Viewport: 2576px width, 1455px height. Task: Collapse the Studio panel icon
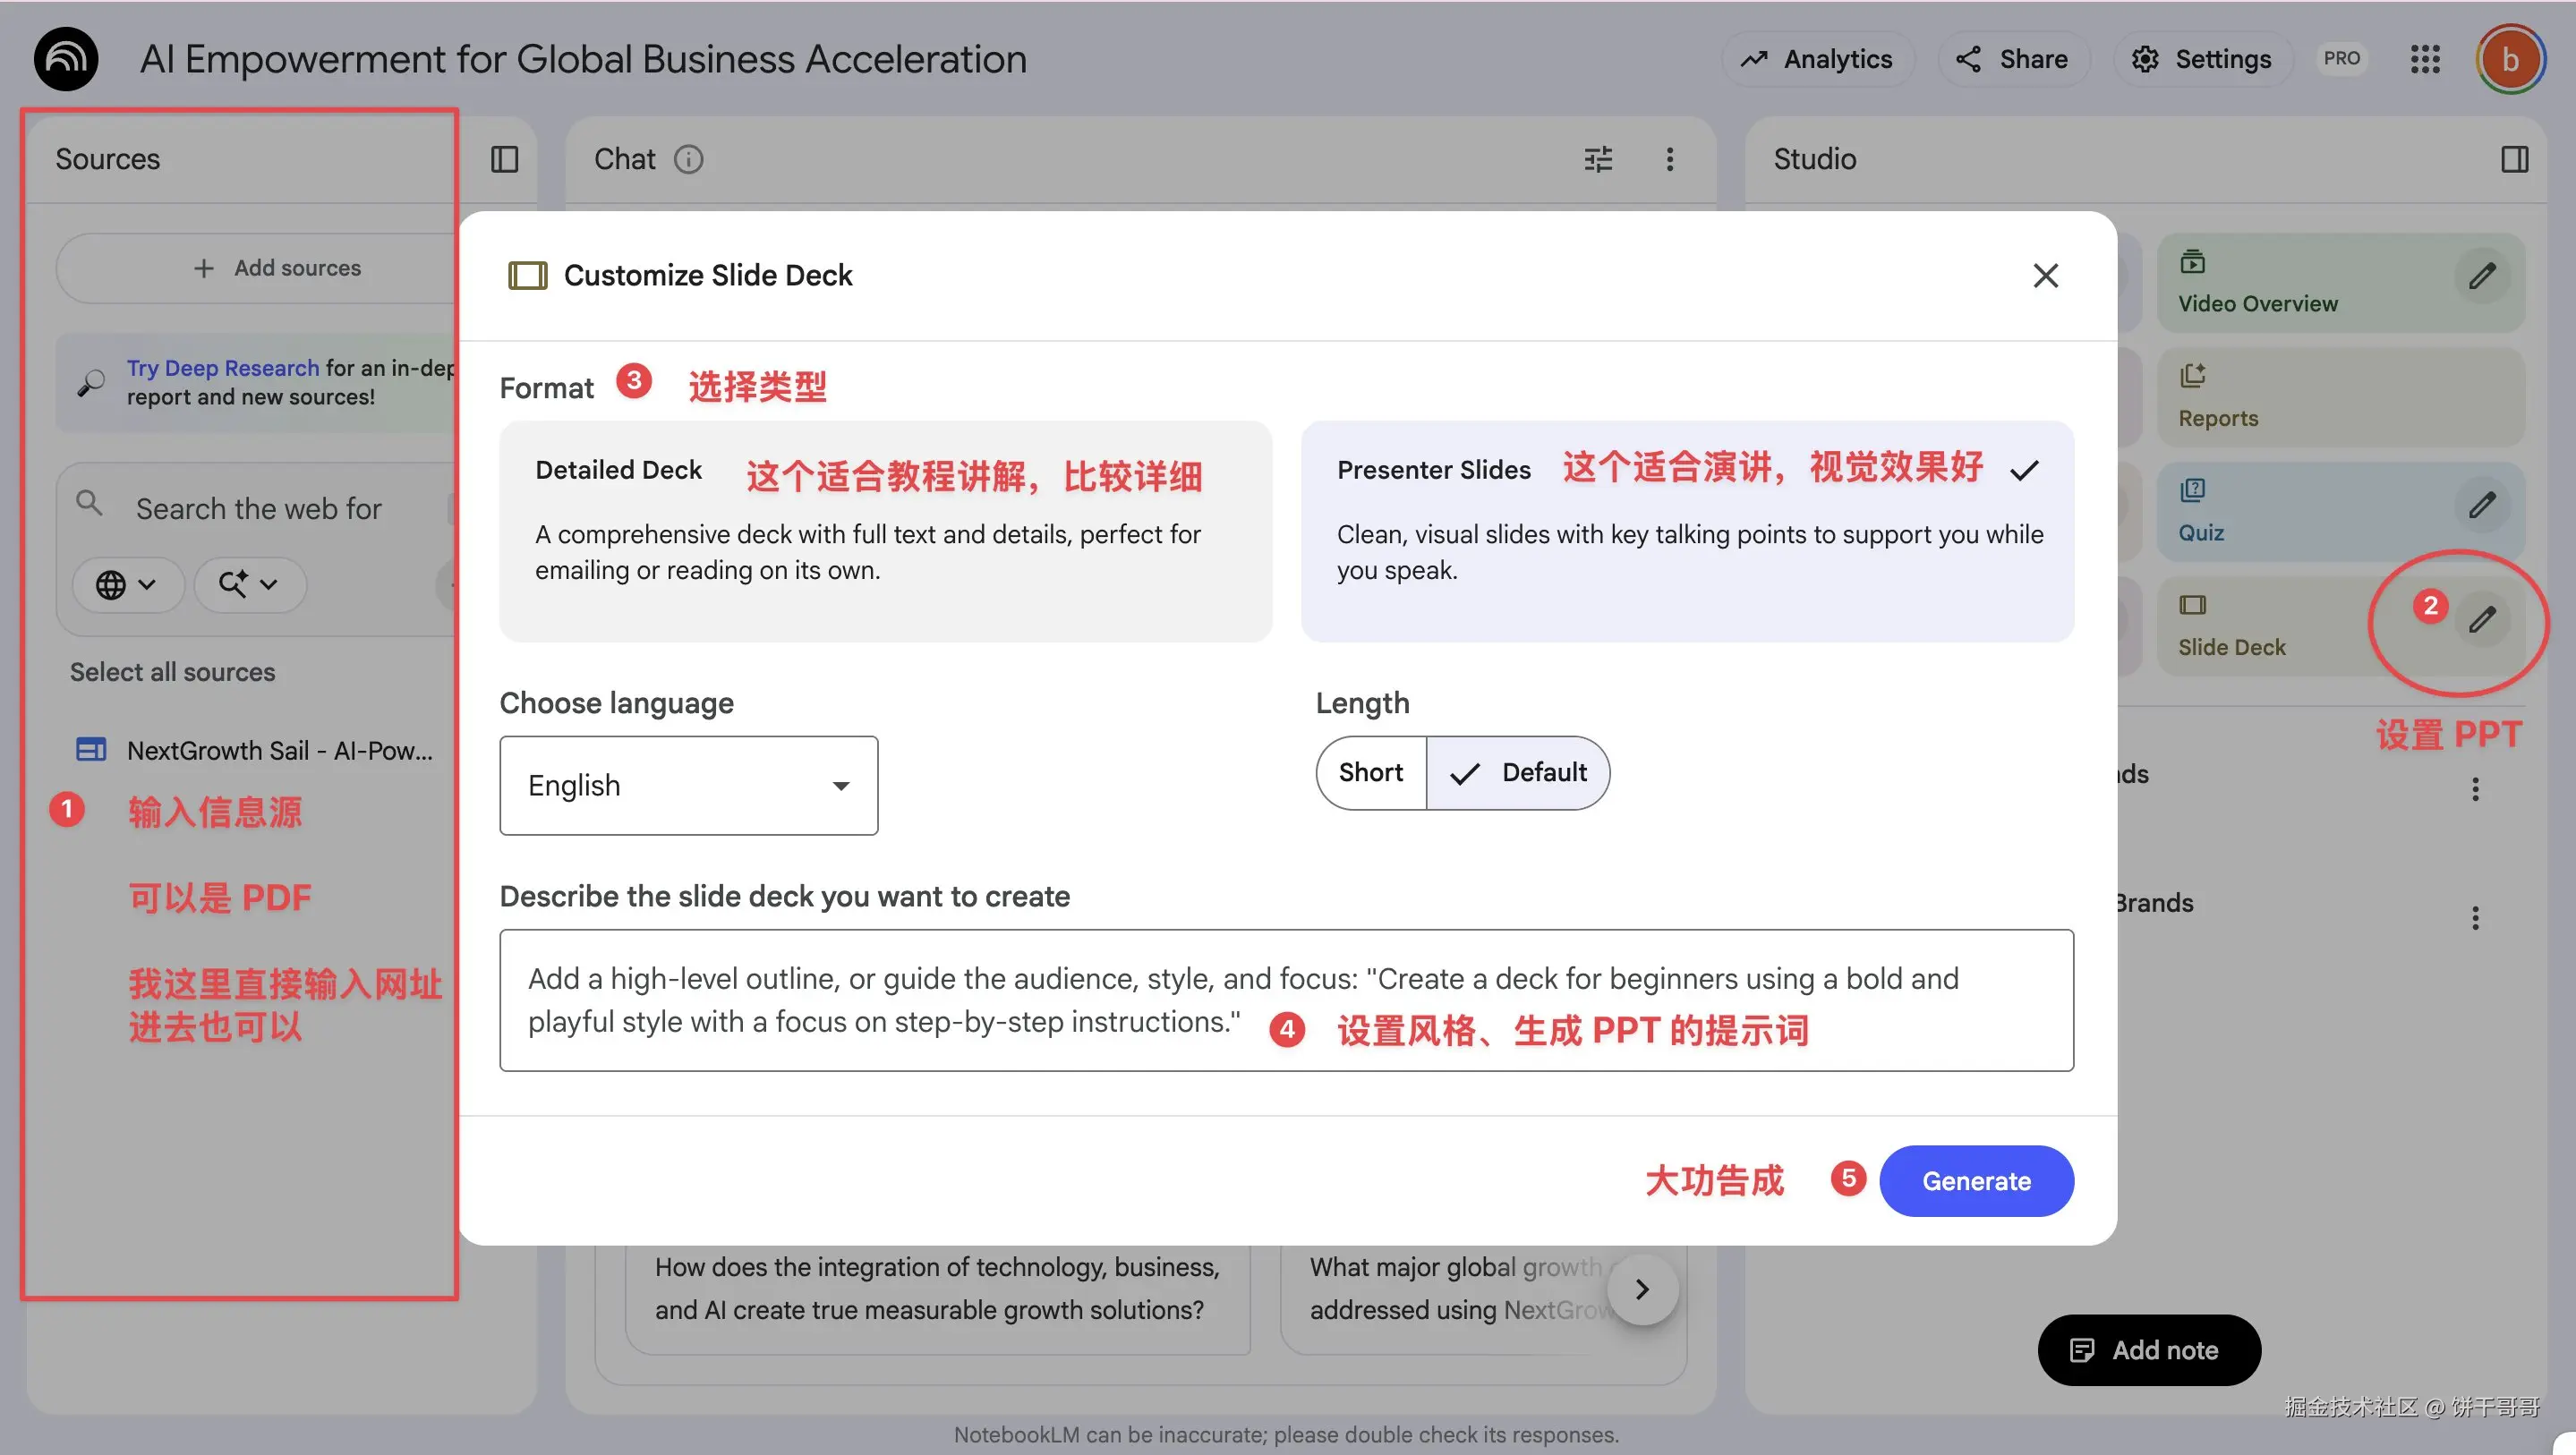(2514, 160)
